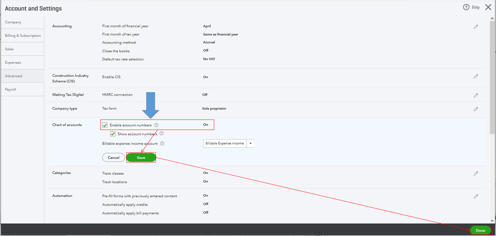Open the Billable Expense Income dropdown
The width and height of the screenshot is (496, 236).
pyautogui.click(x=251, y=143)
